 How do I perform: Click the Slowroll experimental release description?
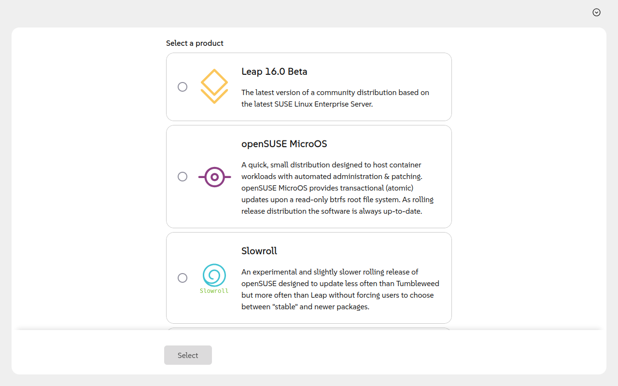(340, 289)
